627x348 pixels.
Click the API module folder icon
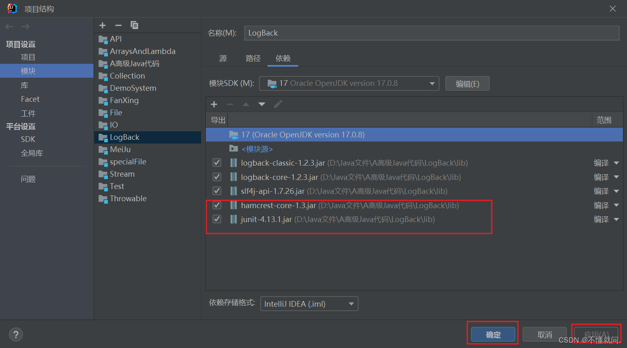click(x=103, y=39)
